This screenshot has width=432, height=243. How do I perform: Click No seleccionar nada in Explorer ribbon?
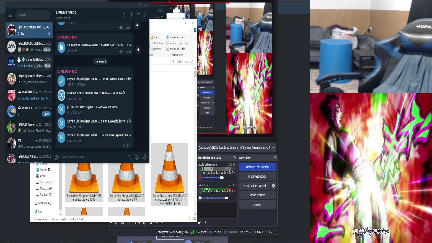tap(177, 43)
